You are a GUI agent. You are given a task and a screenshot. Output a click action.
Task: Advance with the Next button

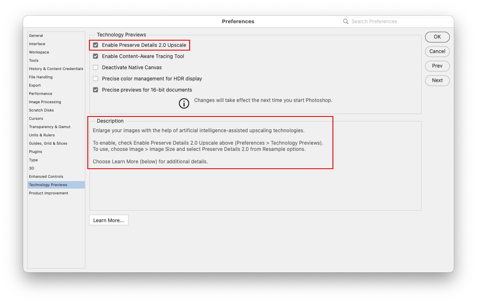[x=437, y=80]
